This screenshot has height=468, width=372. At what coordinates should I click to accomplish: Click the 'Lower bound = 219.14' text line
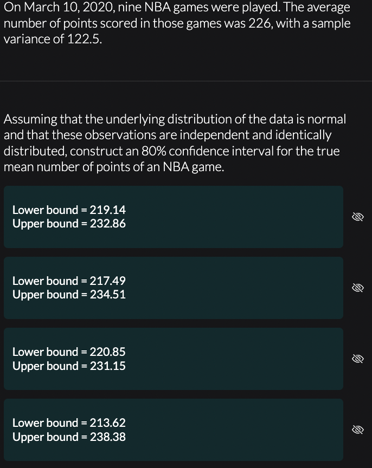(69, 210)
